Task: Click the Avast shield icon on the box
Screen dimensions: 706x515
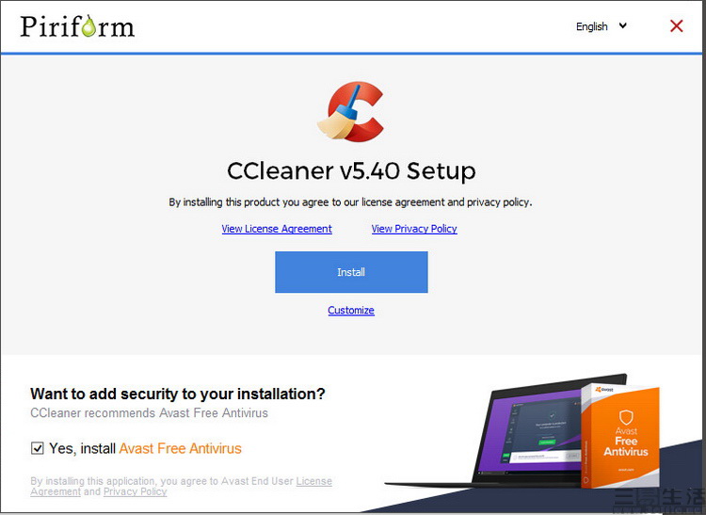Action: click(x=626, y=417)
